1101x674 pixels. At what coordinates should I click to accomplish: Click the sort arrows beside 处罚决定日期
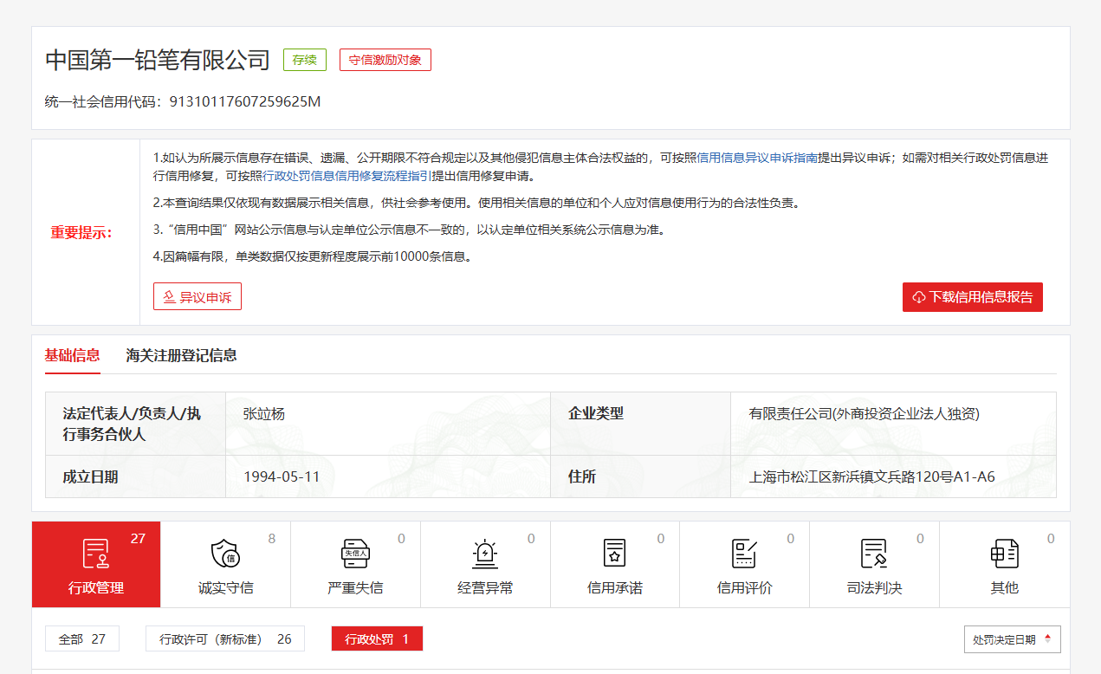click(1047, 639)
